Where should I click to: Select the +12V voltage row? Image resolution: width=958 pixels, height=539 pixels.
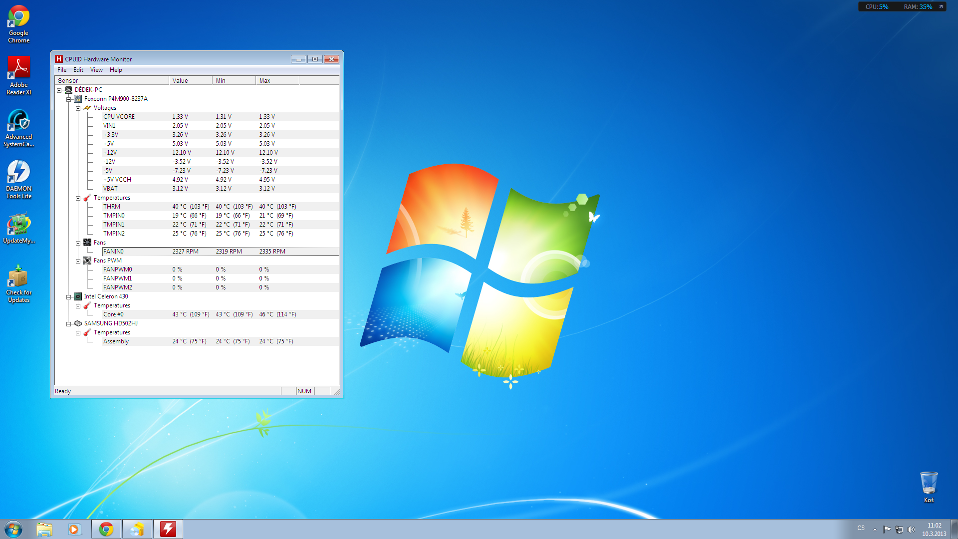(221, 153)
